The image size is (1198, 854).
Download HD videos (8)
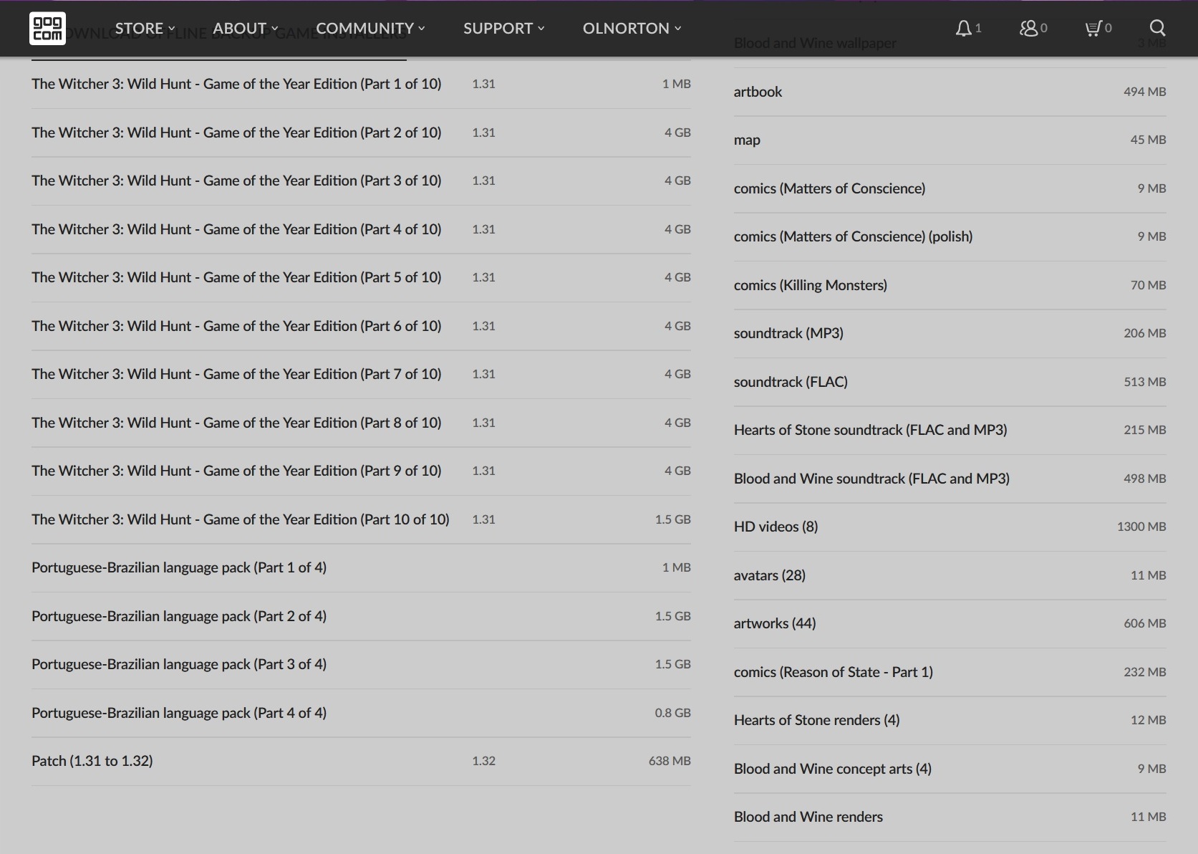[950, 527]
